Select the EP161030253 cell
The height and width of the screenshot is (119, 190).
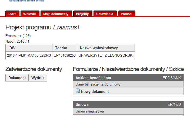tap(65, 55)
